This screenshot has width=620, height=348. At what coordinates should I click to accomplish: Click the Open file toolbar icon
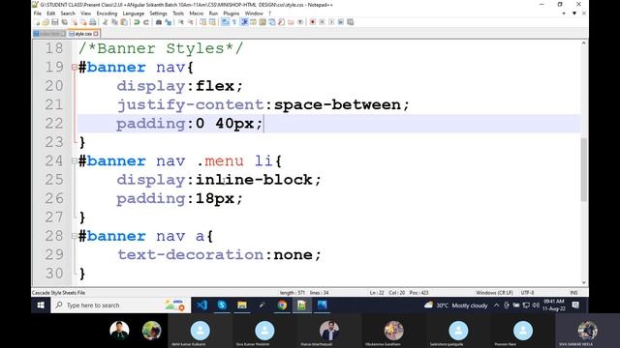pyautogui.click(x=46, y=22)
